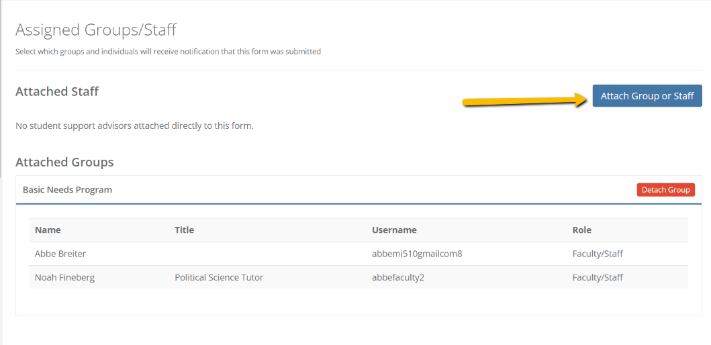Click Faculty/Staff role in Noah Fineberg row
711x345 pixels.
598,277
